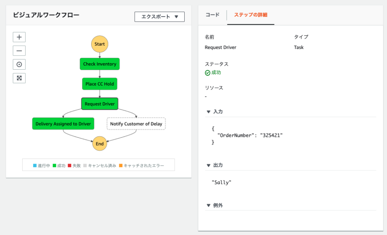Click Delivery Assigned to Driver step

[x=63, y=124]
